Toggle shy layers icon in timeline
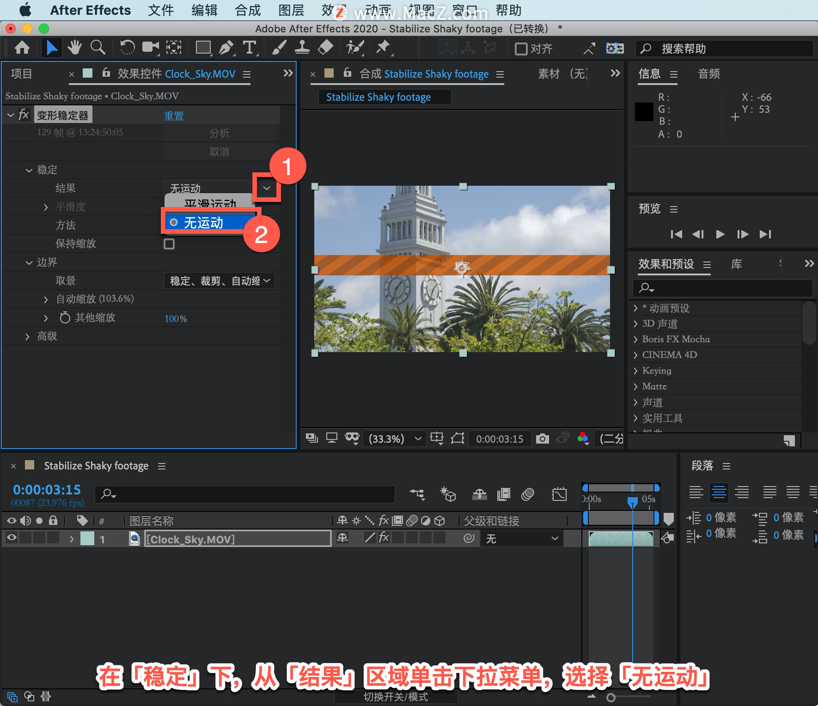 [480, 494]
